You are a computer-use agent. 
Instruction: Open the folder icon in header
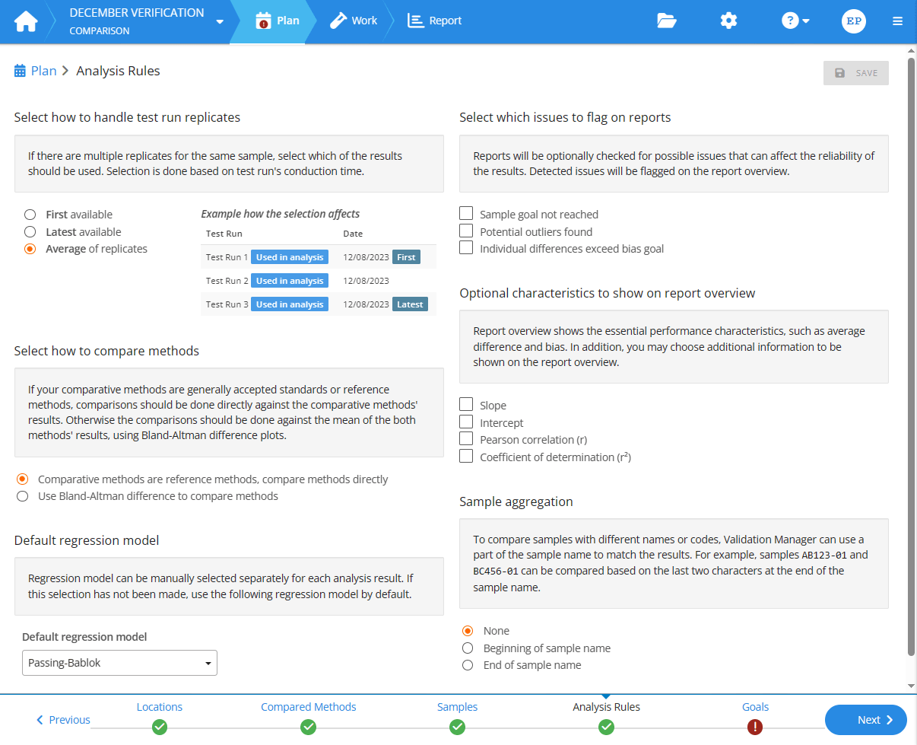tap(667, 21)
